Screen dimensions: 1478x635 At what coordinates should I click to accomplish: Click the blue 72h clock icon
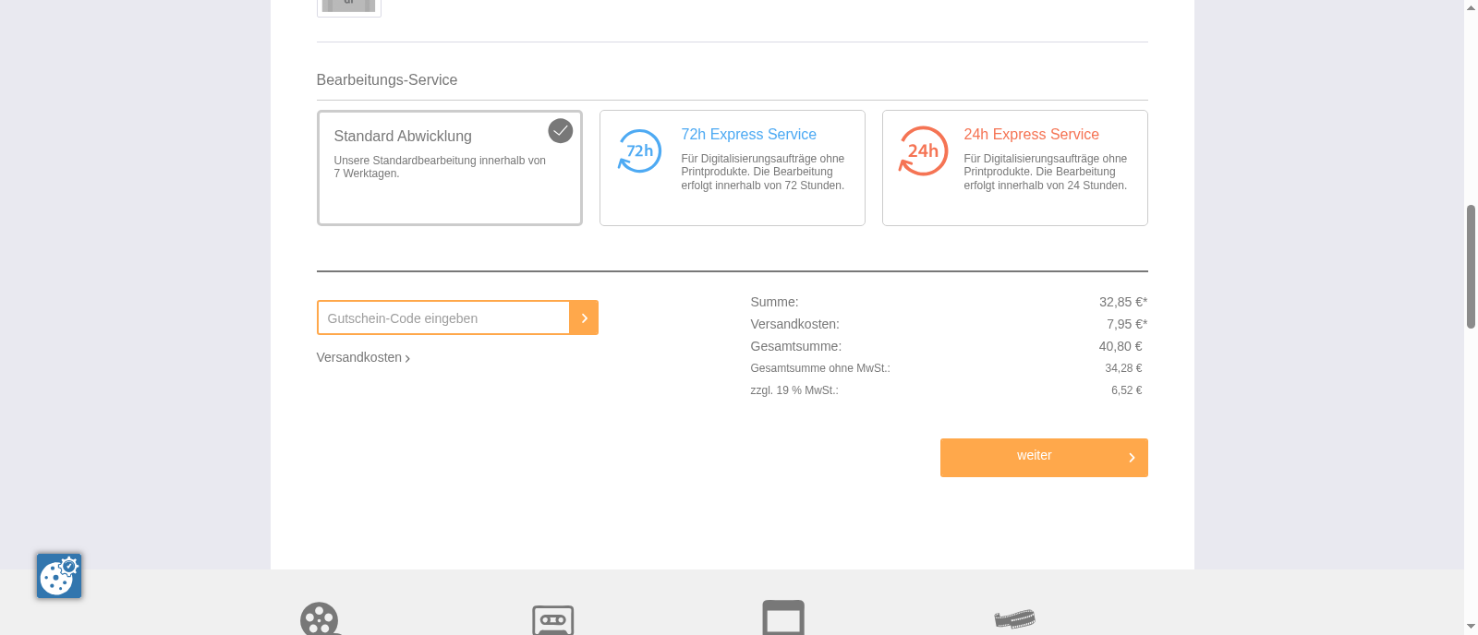pyautogui.click(x=639, y=151)
